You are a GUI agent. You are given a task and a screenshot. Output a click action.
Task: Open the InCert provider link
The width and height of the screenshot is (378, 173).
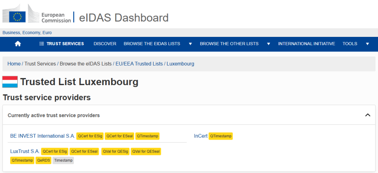tap(201, 136)
